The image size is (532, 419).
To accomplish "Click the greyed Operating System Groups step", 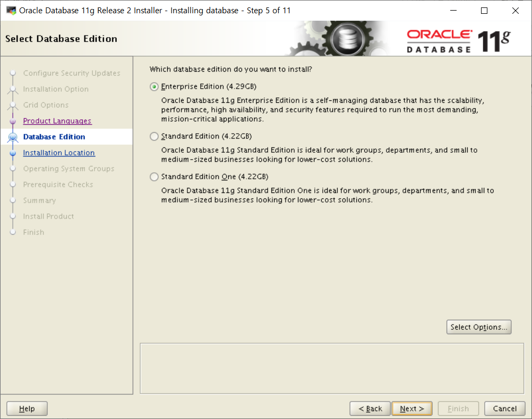I will click(68, 169).
